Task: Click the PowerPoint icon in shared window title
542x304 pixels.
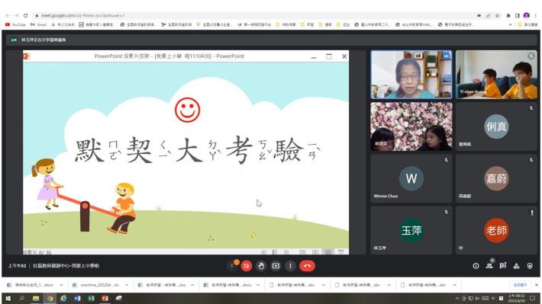Action: [x=27, y=56]
